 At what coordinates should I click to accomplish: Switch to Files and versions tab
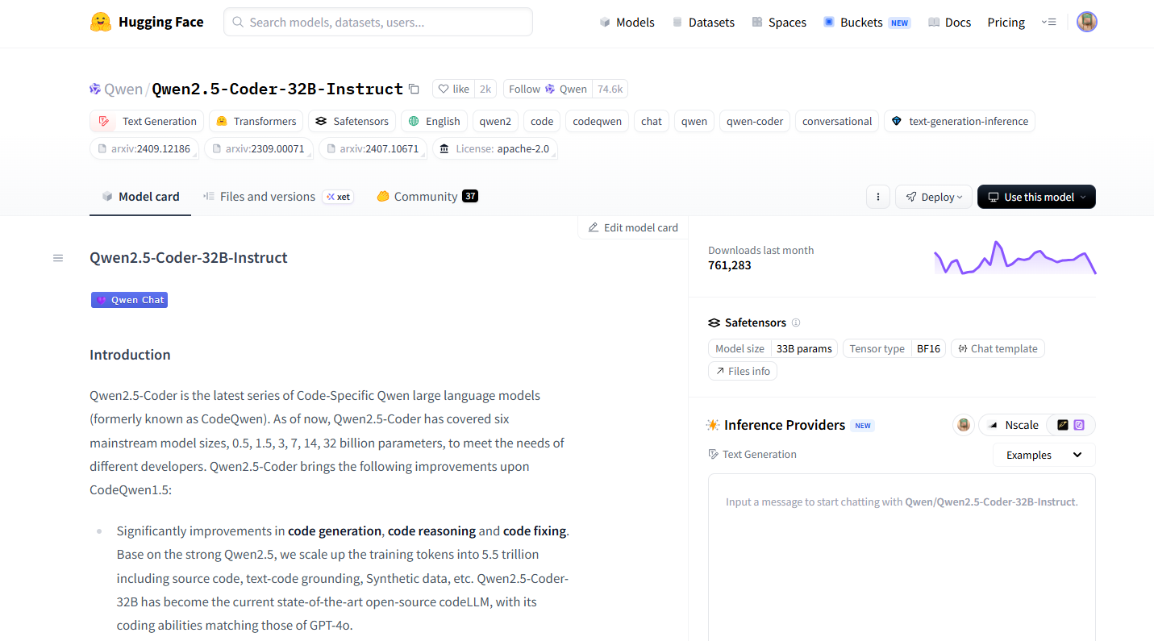pyautogui.click(x=267, y=197)
